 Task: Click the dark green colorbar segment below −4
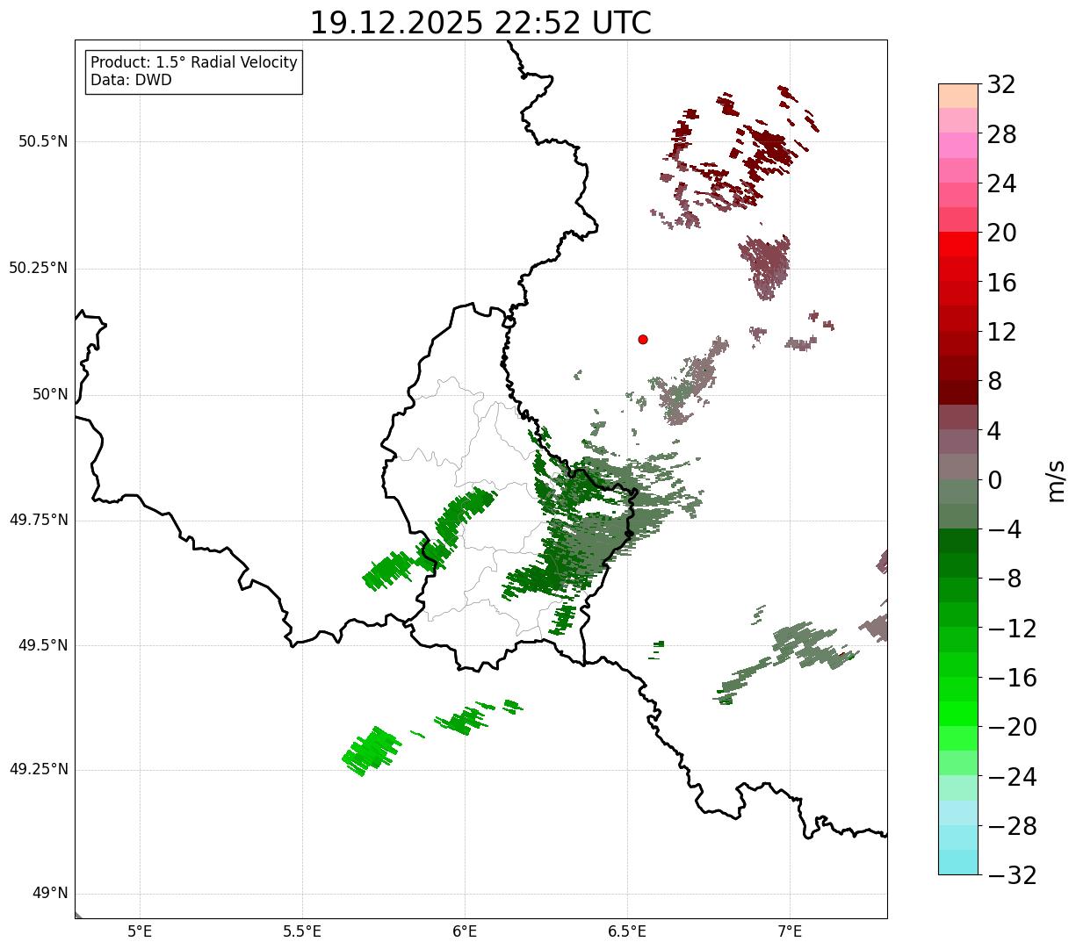tap(958, 541)
